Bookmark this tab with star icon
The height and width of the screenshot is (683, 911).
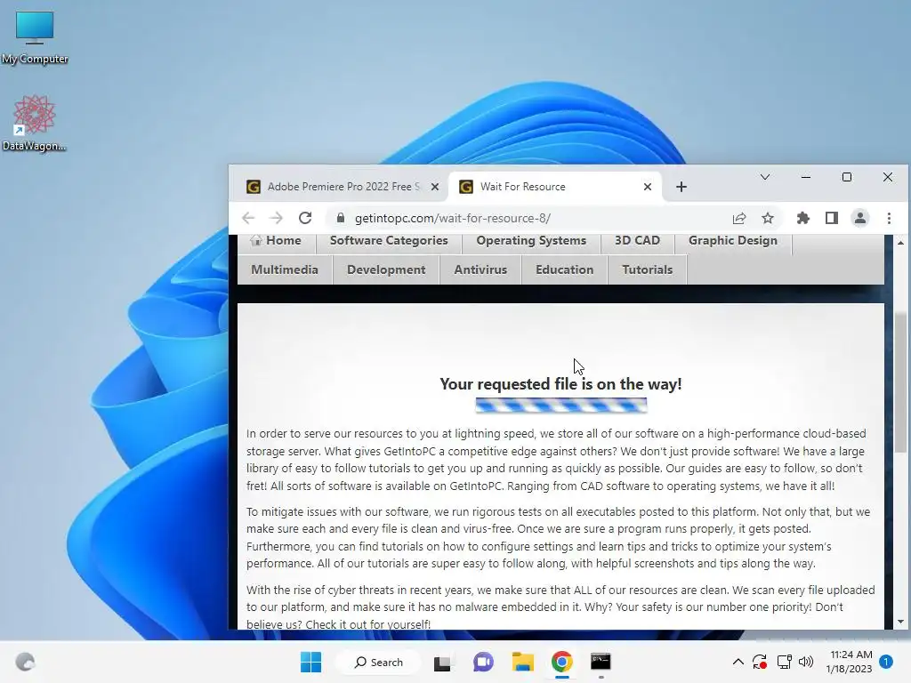768,219
